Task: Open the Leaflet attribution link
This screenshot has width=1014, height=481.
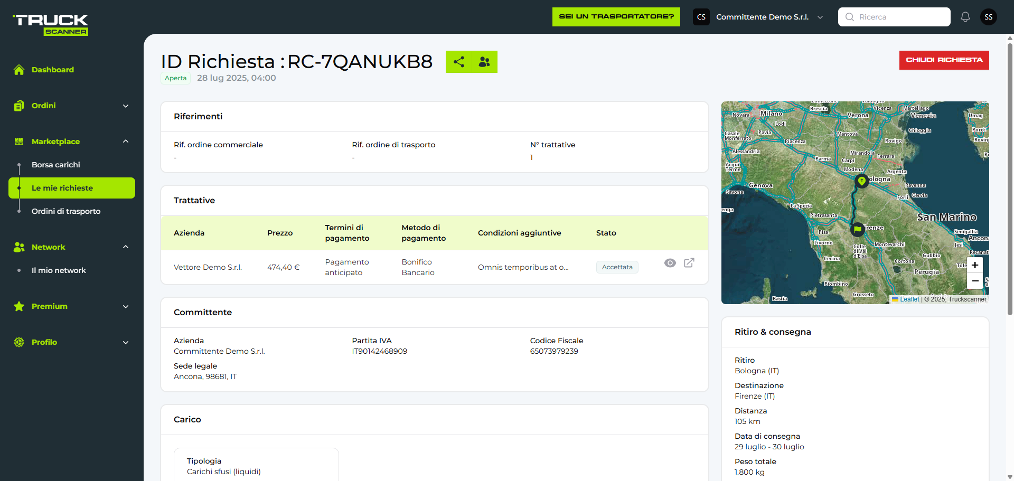Action: [x=909, y=299]
